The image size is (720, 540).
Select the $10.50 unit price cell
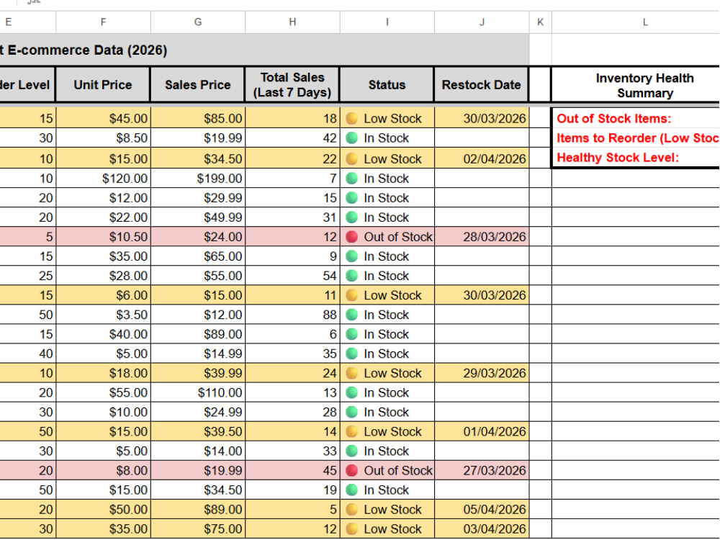click(x=103, y=237)
